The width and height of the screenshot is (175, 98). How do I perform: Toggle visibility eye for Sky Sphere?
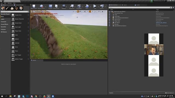coord(109,23)
